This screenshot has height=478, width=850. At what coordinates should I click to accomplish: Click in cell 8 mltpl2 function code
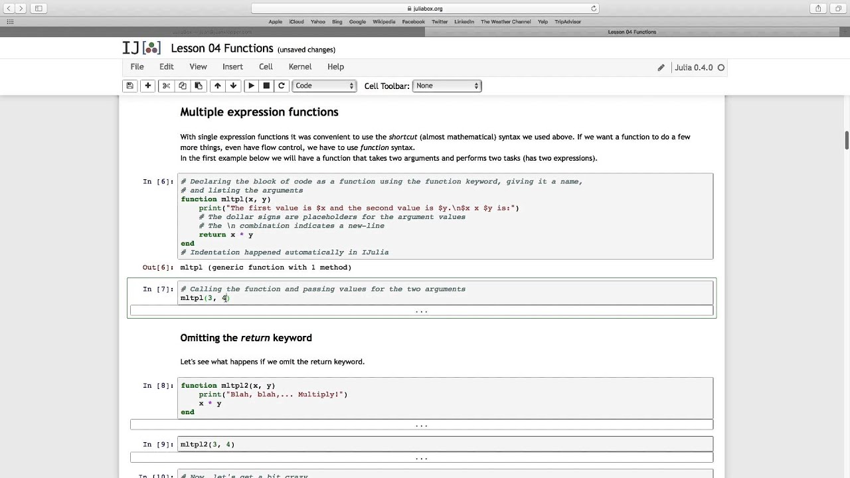pos(446,398)
